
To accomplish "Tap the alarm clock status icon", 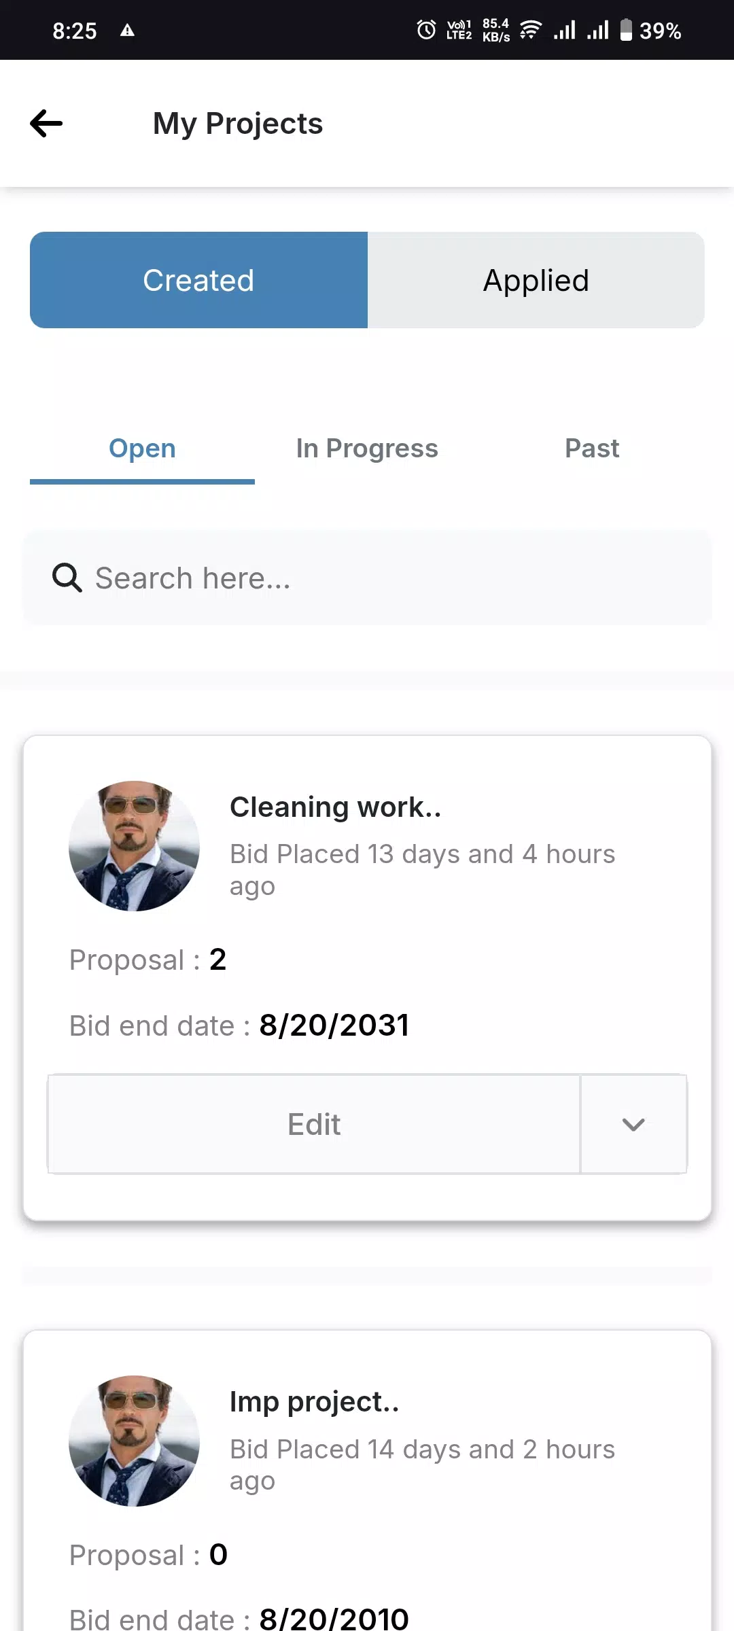I will click(x=426, y=30).
